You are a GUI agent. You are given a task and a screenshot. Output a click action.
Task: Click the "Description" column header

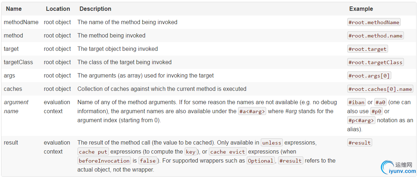[95, 9]
